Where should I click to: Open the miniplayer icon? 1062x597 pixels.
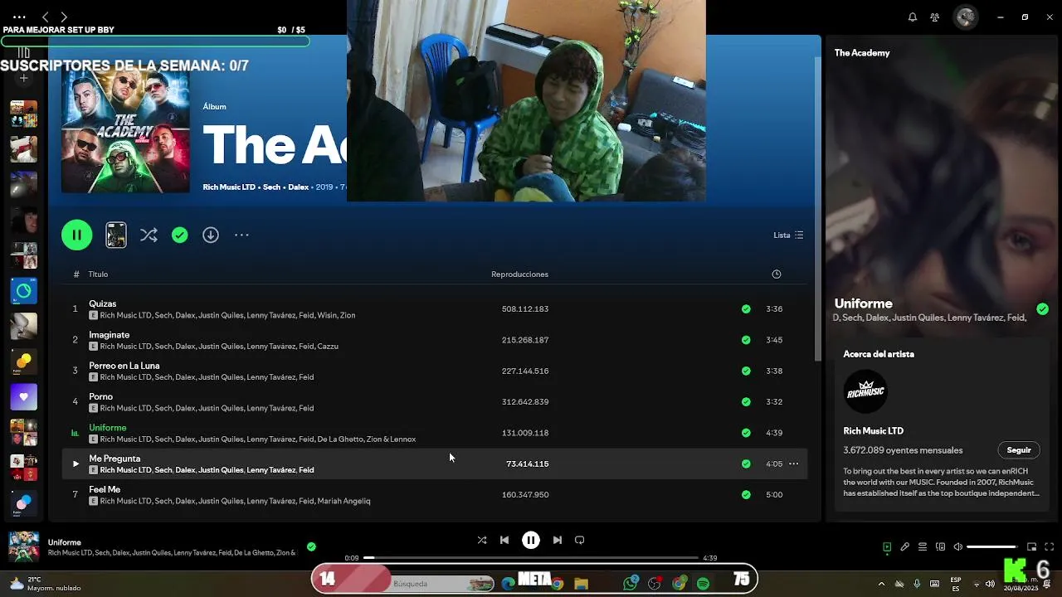[x=1032, y=546]
